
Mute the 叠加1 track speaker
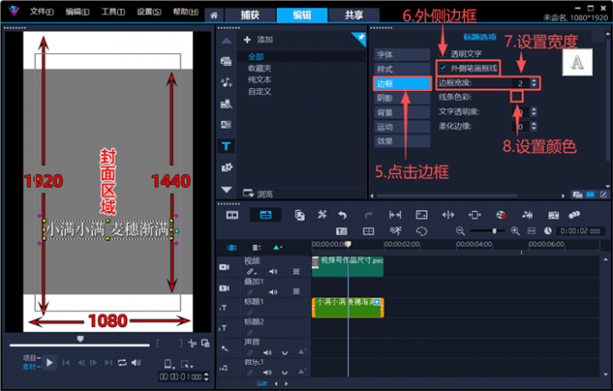point(273,291)
